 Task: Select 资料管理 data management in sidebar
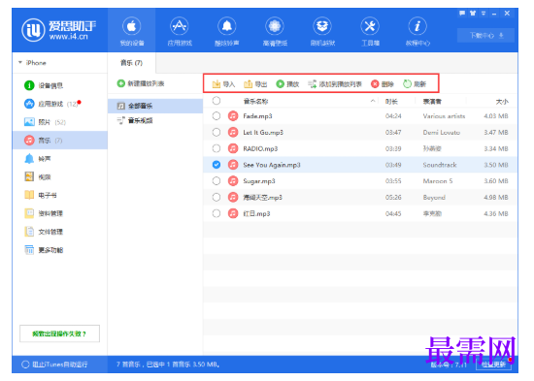coord(60,213)
